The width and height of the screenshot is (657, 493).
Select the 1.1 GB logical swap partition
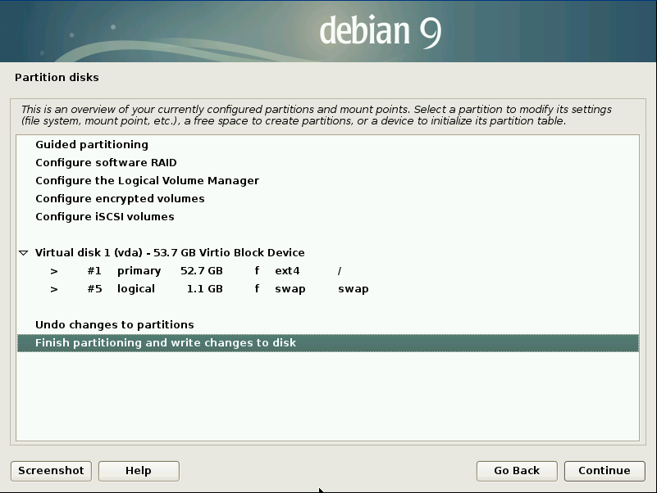coord(204,289)
